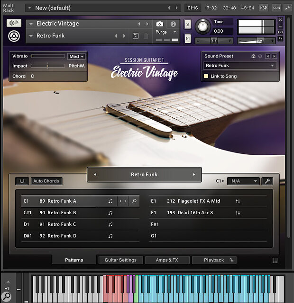Save snapshot with the floppy disk icon
This screenshot has width=294, height=303.
136,36
